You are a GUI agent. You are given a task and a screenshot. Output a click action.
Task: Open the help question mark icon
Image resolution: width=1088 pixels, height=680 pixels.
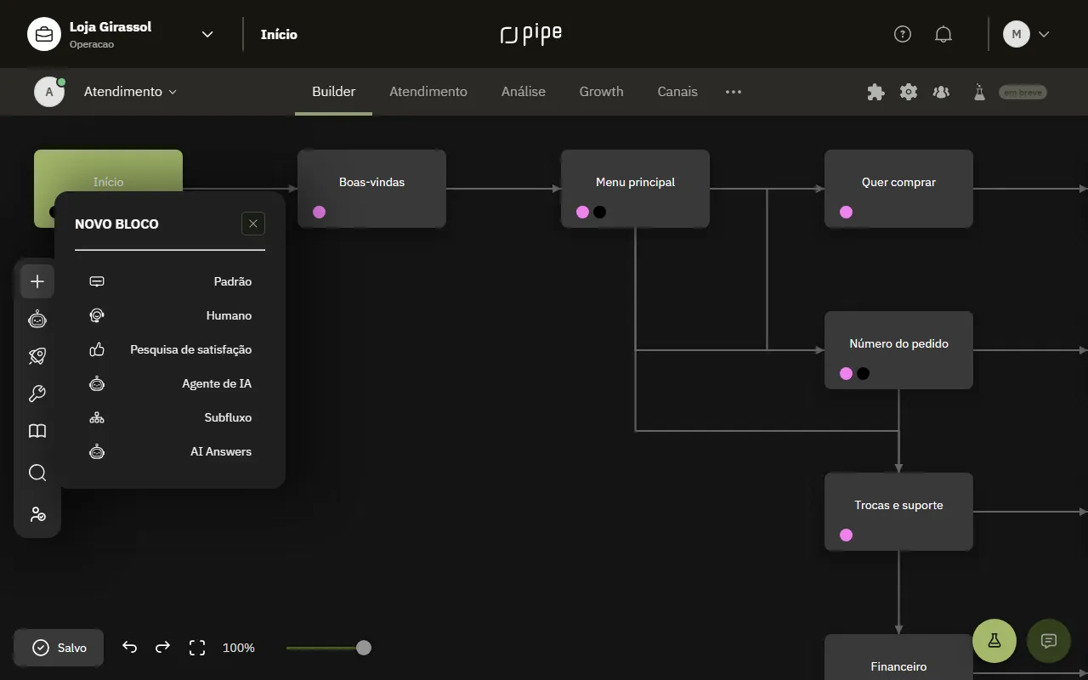903,34
